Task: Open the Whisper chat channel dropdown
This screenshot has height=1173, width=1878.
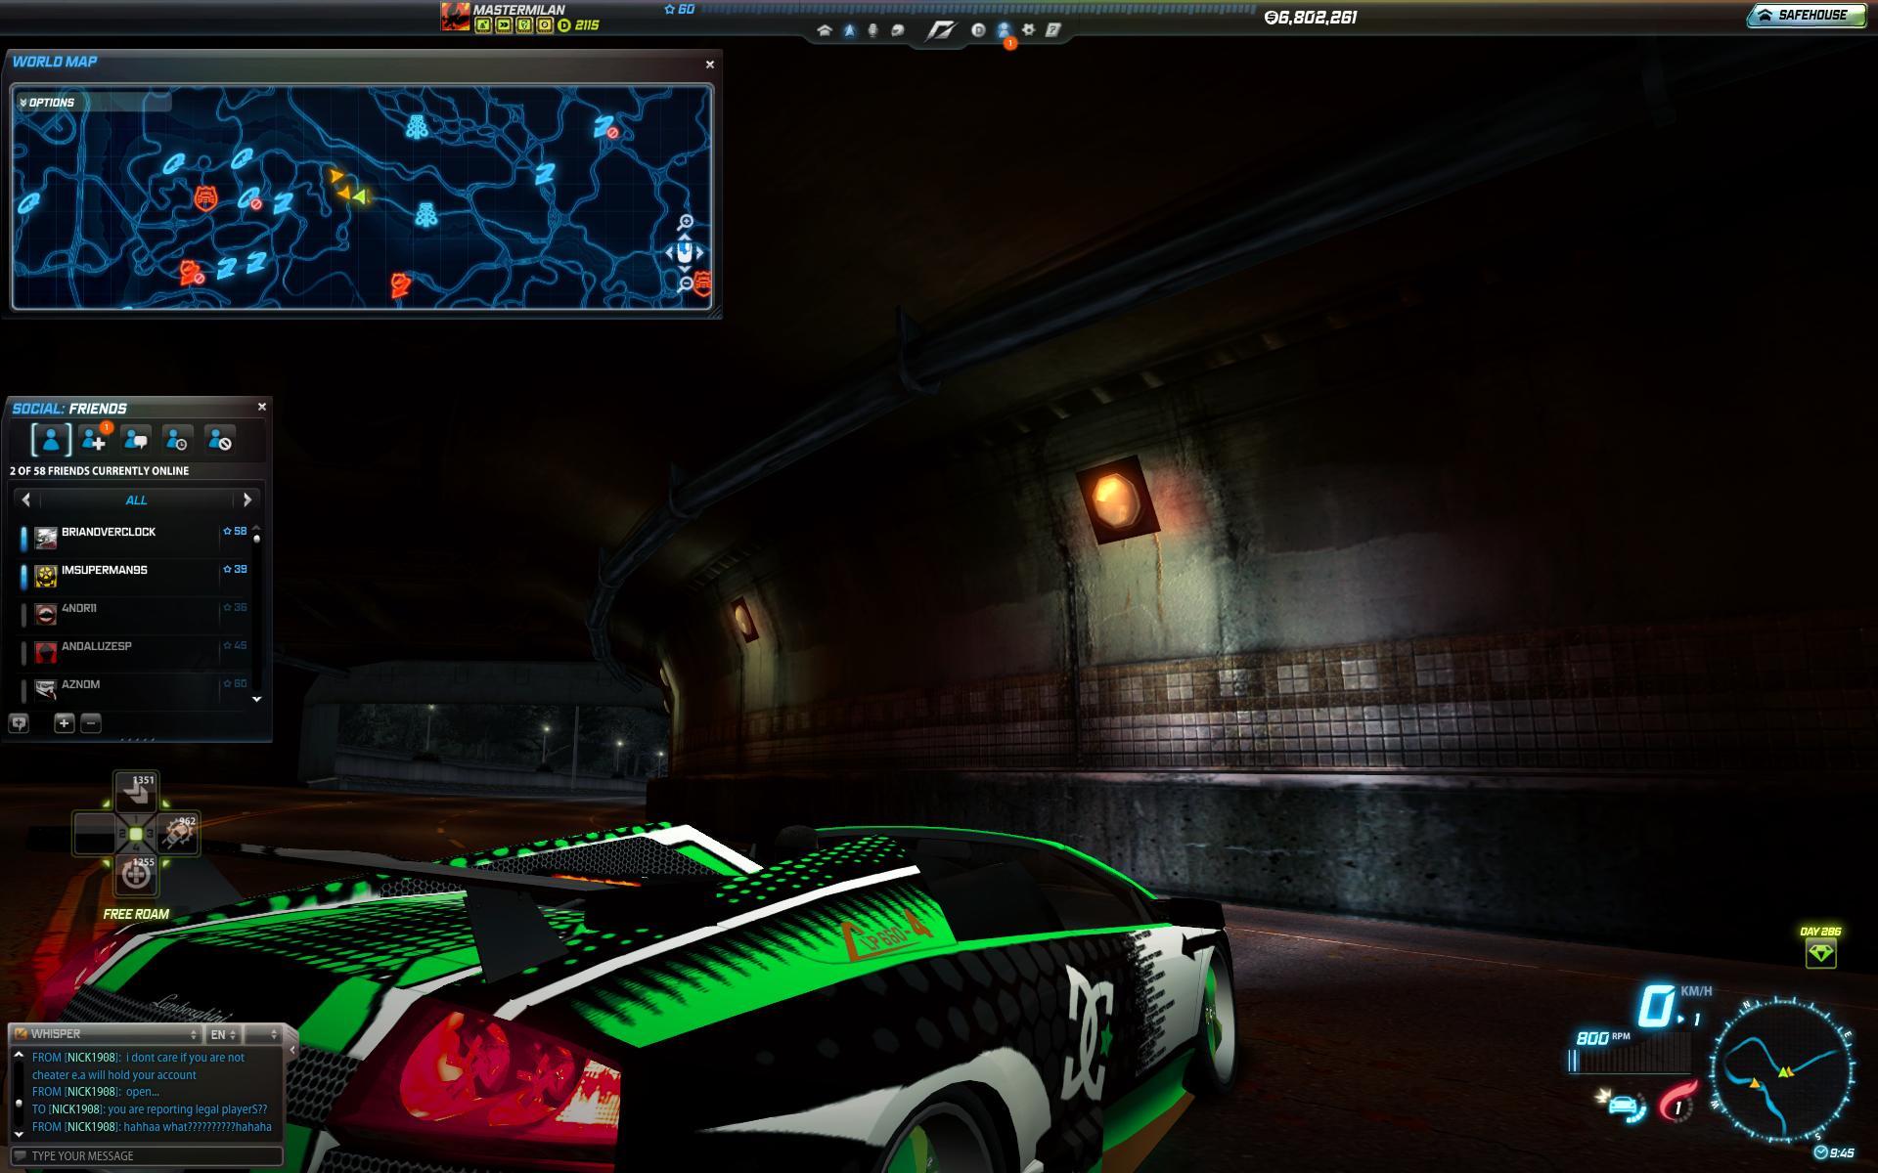Action: click(x=107, y=1033)
